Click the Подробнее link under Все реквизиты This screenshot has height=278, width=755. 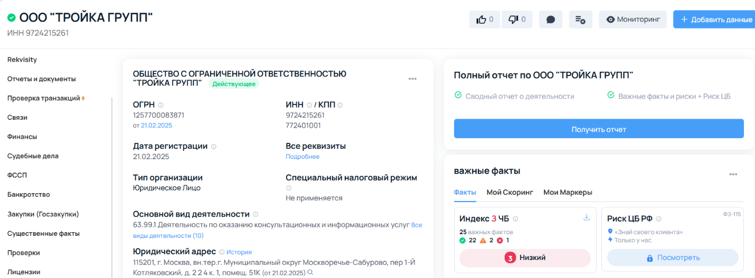[303, 157]
